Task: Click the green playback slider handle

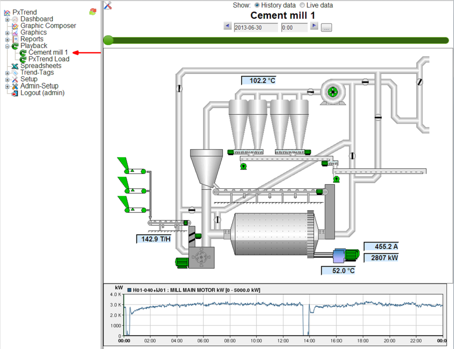Action: tap(109, 40)
